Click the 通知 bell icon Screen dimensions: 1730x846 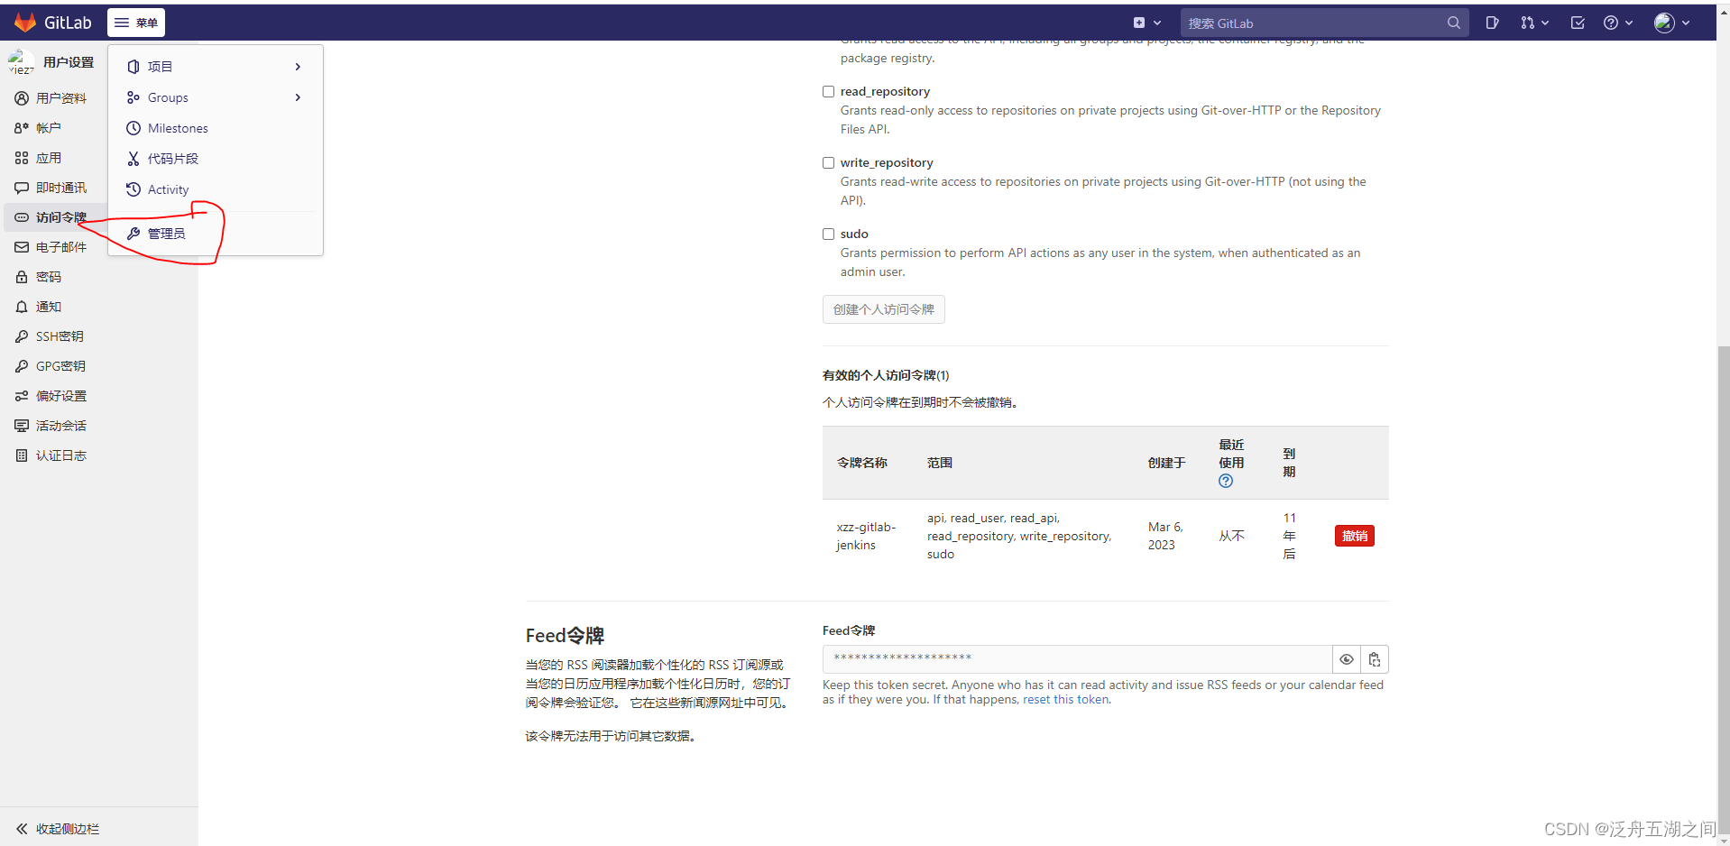click(22, 307)
